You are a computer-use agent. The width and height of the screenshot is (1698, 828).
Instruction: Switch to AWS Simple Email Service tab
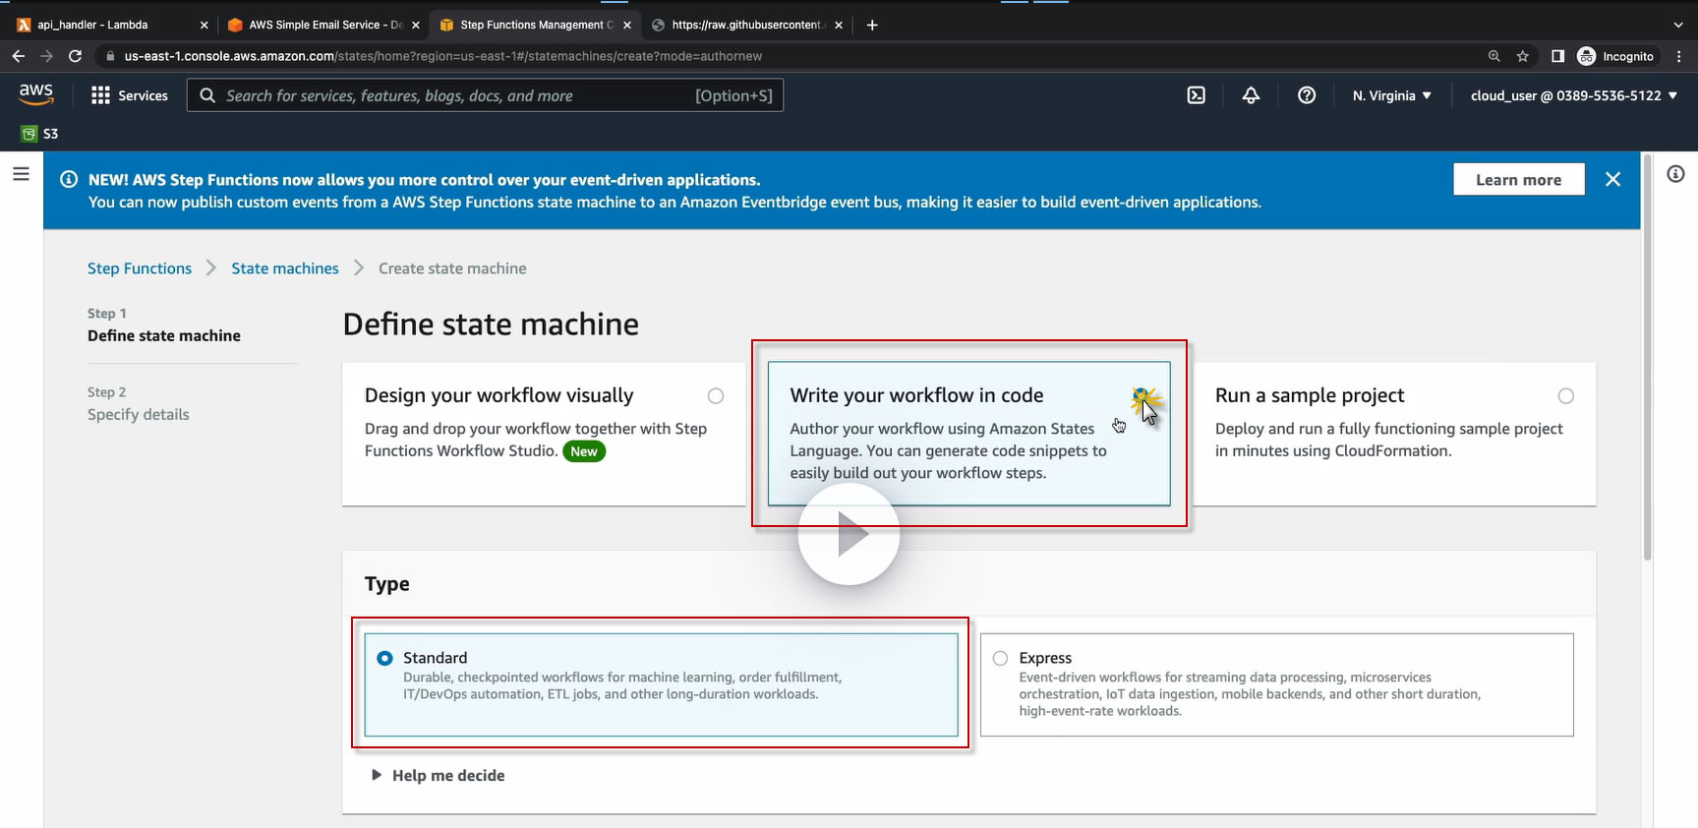pos(315,25)
